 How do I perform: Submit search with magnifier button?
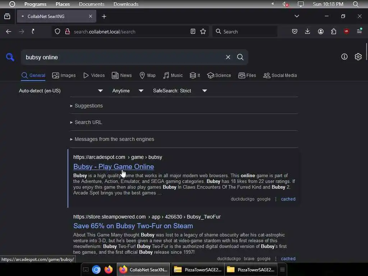pos(240,57)
